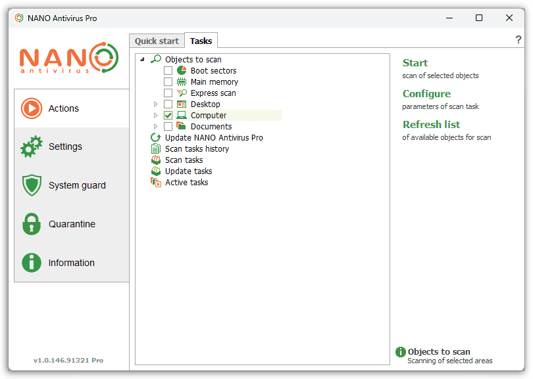Switch to the Quick start tab
The width and height of the screenshot is (533, 379).
tap(157, 41)
